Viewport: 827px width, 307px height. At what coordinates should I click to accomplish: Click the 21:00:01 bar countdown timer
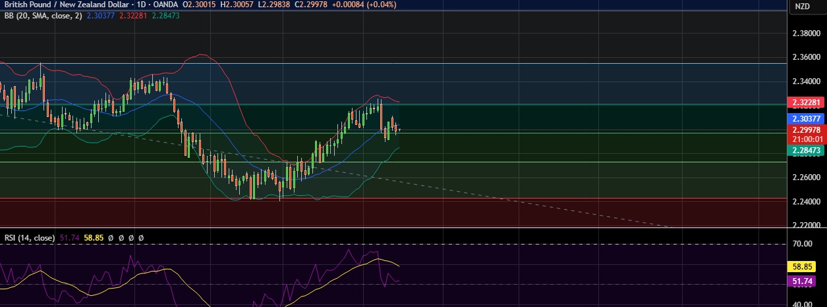[x=806, y=139]
